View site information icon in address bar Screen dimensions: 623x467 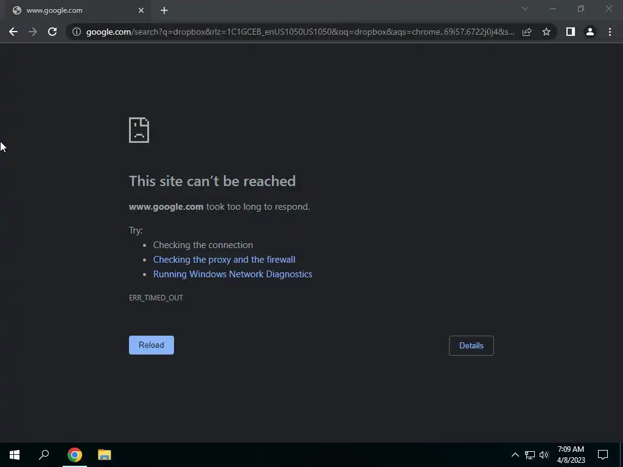coord(76,32)
